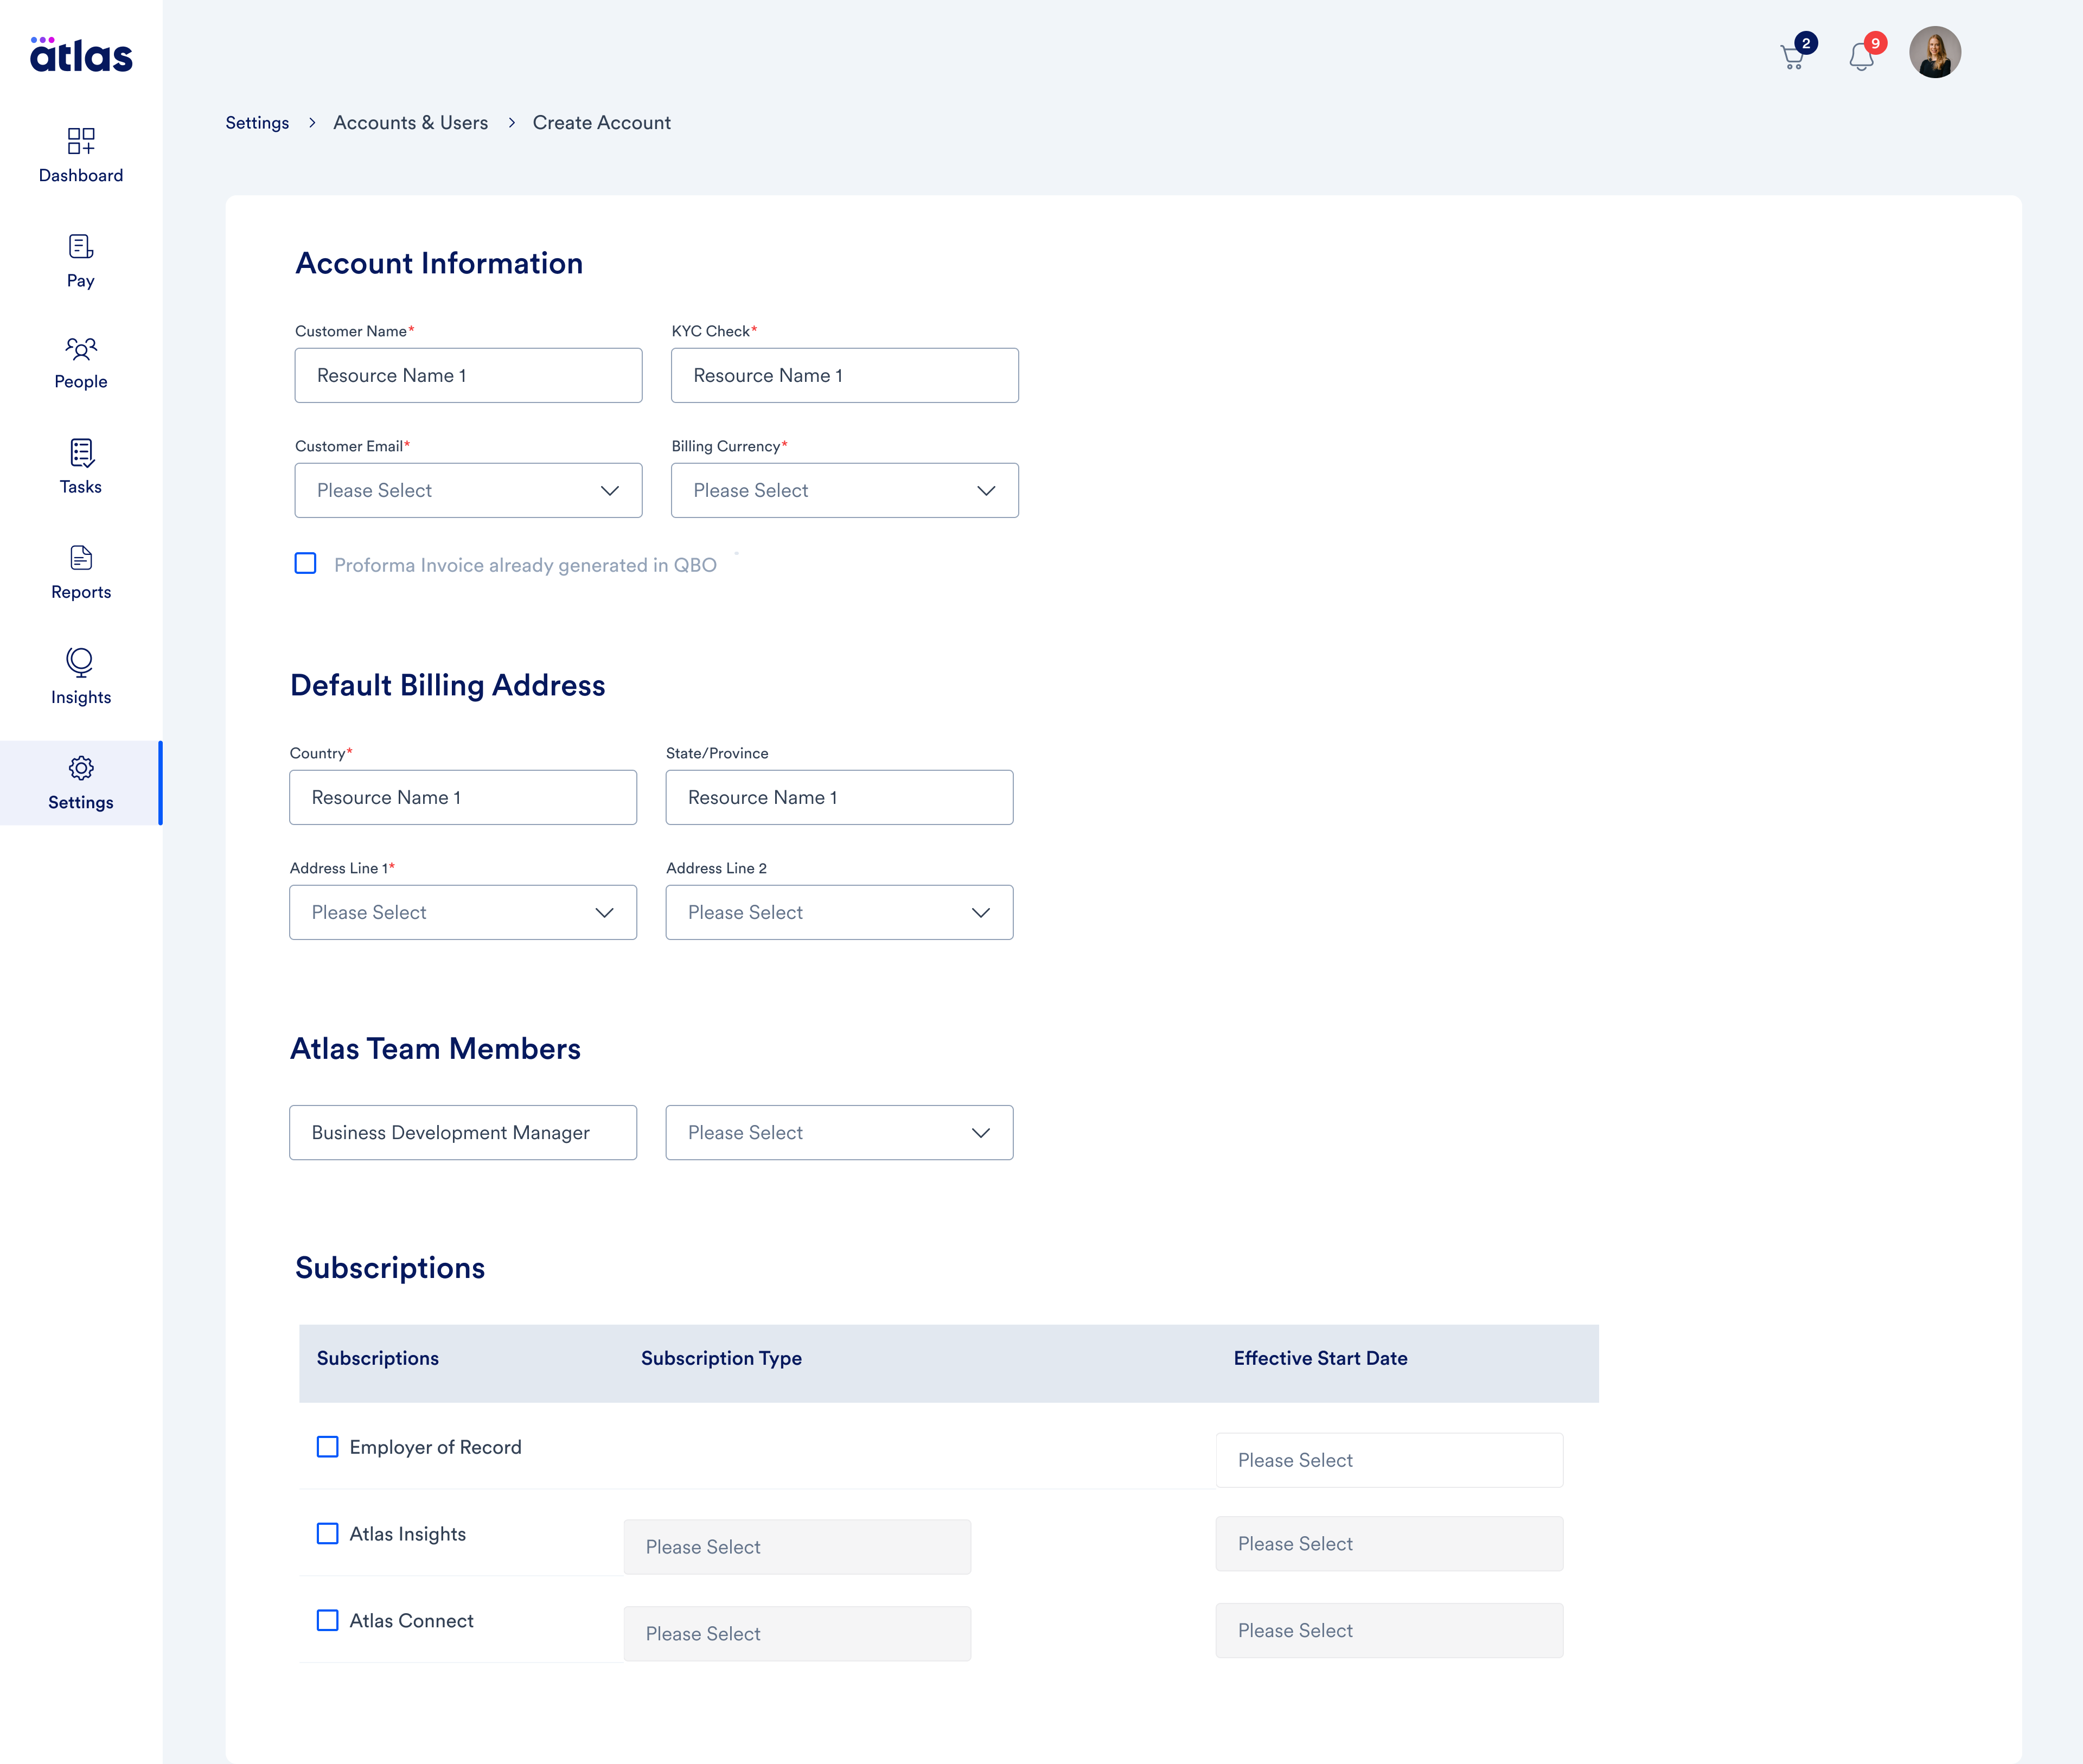Open the Reports document icon
The image size is (2083, 1764).
(x=81, y=558)
